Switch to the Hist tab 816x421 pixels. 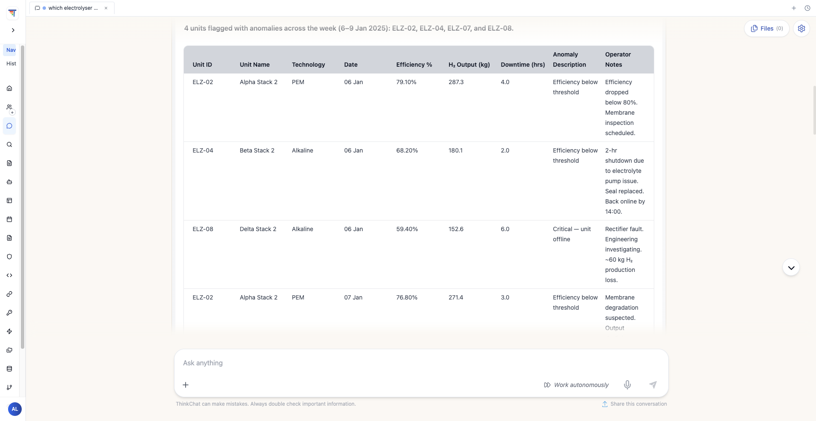(x=11, y=64)
